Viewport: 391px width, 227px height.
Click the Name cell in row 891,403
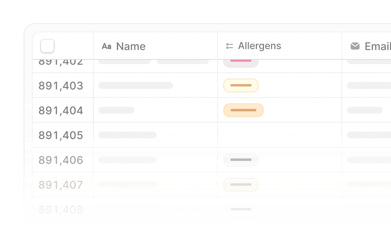click(155, 85)
